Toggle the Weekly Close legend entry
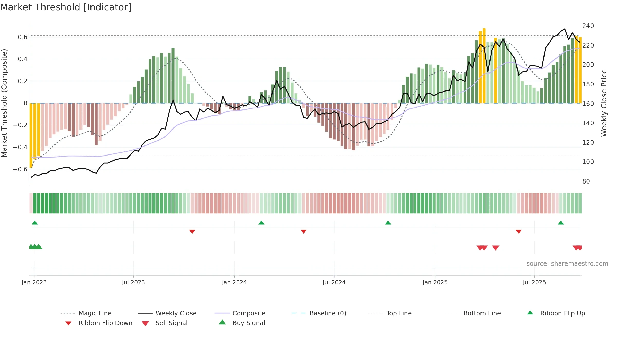 point(167,313)
